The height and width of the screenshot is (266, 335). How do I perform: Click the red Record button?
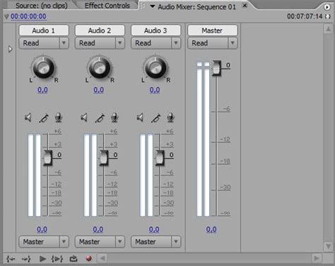tap(89, 258)
